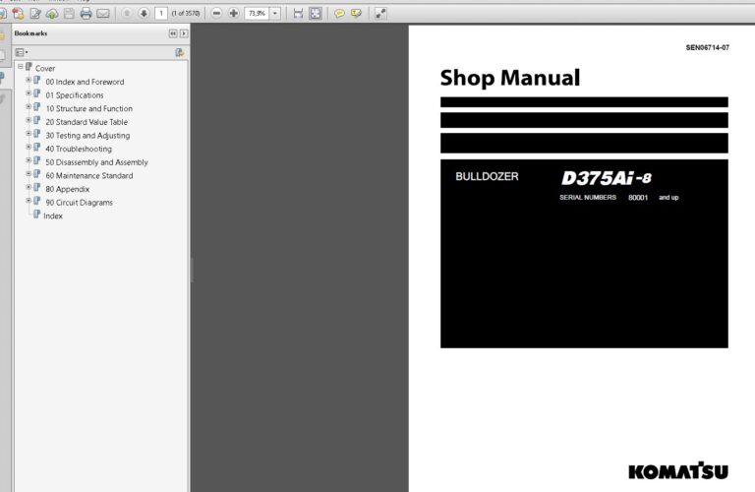The width and height of the screenshot is (755, 492).
Task: Click the 73,9% zoom value field
Action: [257, 14]
